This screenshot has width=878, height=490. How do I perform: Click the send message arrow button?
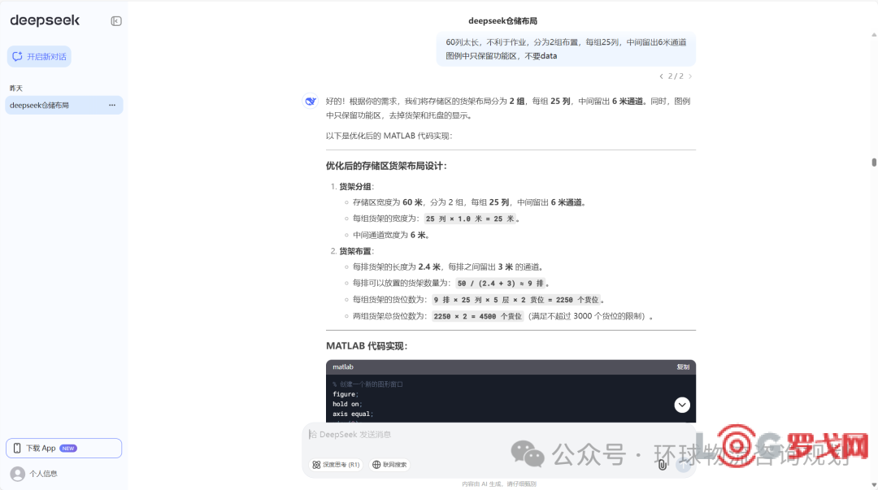[684, 465]
